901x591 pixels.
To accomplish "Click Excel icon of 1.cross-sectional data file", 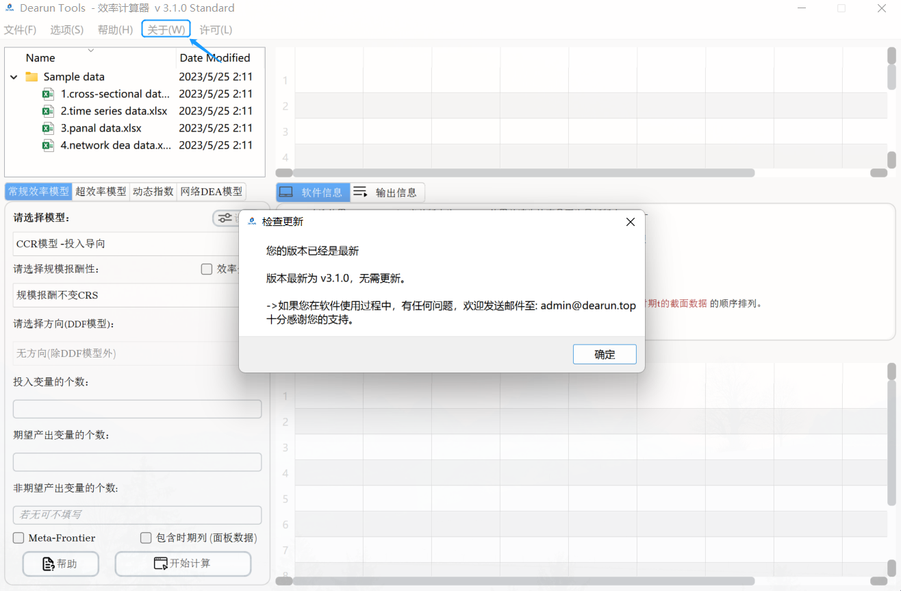I will (48, 93).
